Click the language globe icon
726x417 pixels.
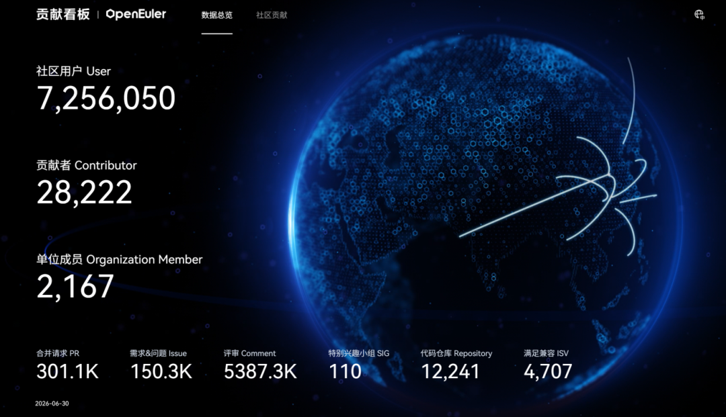699,15
